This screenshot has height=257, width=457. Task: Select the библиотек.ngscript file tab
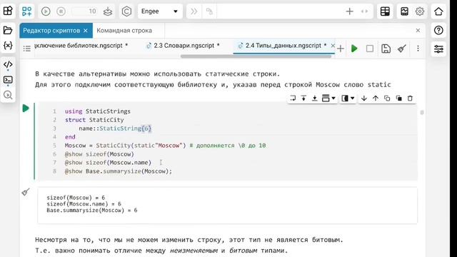(81, 46)
